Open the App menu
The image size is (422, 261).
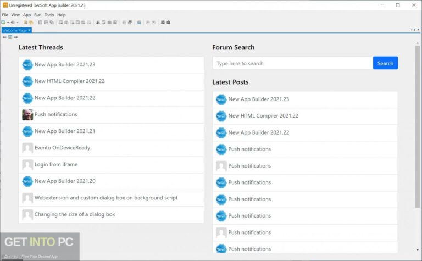tap(27, 15)
